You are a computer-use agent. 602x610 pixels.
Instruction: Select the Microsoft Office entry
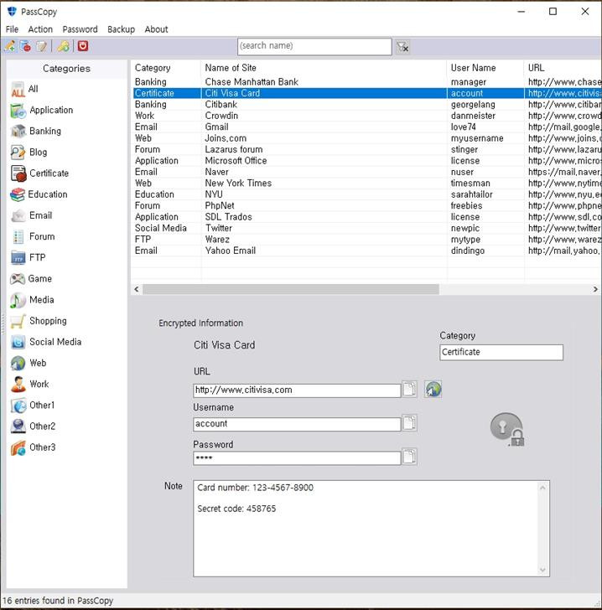pos(366,161)
